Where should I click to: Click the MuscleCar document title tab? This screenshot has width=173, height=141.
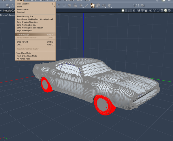click(9, 11)
